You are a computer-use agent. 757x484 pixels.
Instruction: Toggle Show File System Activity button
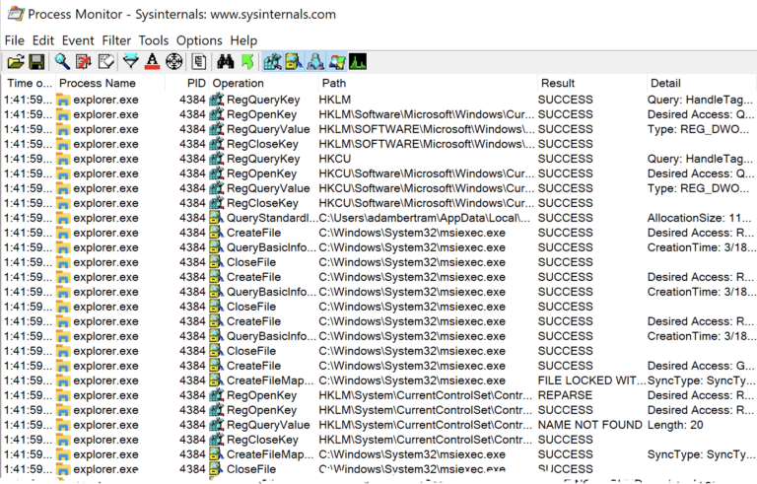(x=294, y=62)
